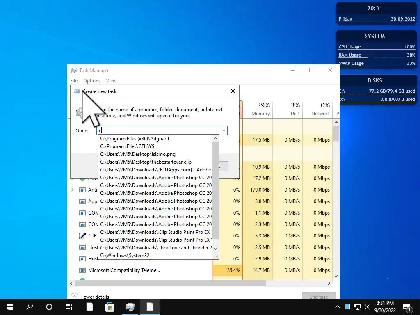The image size is (420, 315).
Task: Open Task View from the taskbar
Action: coord(69,307)
